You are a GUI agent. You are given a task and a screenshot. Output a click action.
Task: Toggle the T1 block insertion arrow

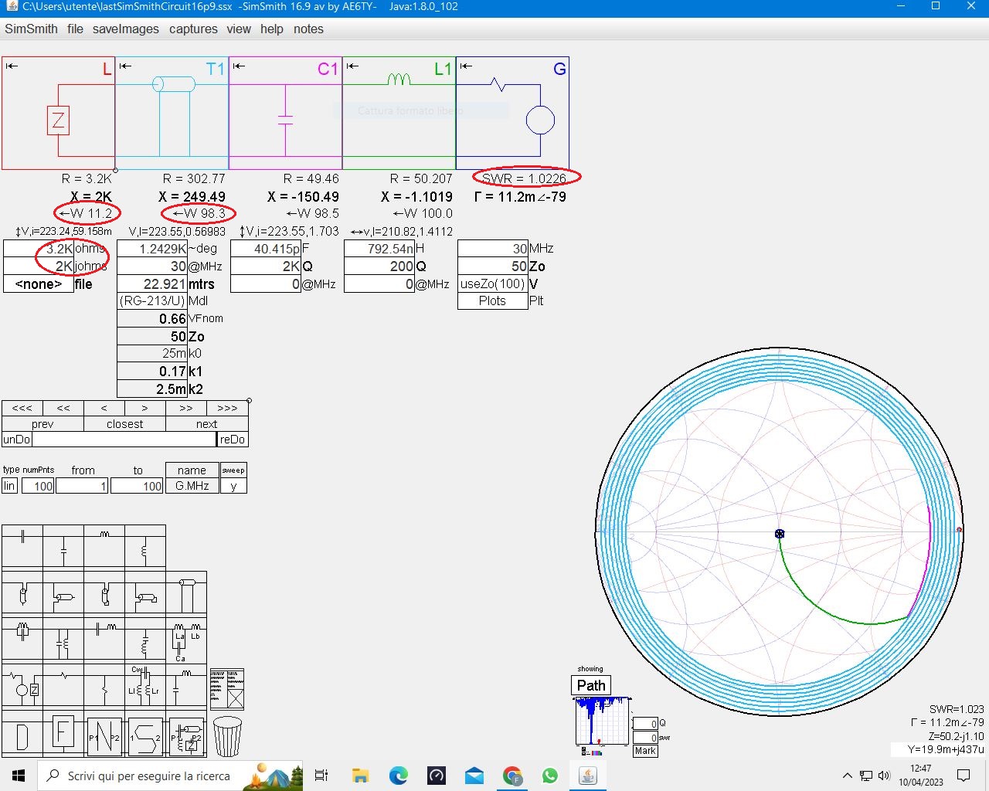pos(125,66)
